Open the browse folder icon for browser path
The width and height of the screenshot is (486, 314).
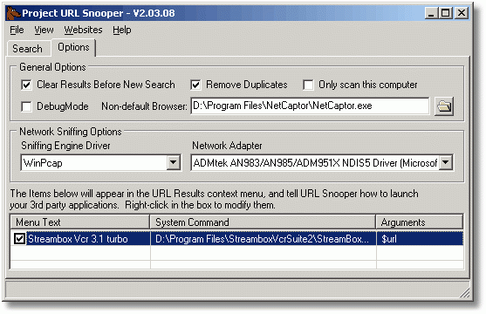444,106
